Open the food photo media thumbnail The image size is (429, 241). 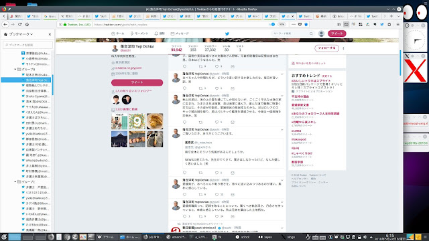pos(155,121)
